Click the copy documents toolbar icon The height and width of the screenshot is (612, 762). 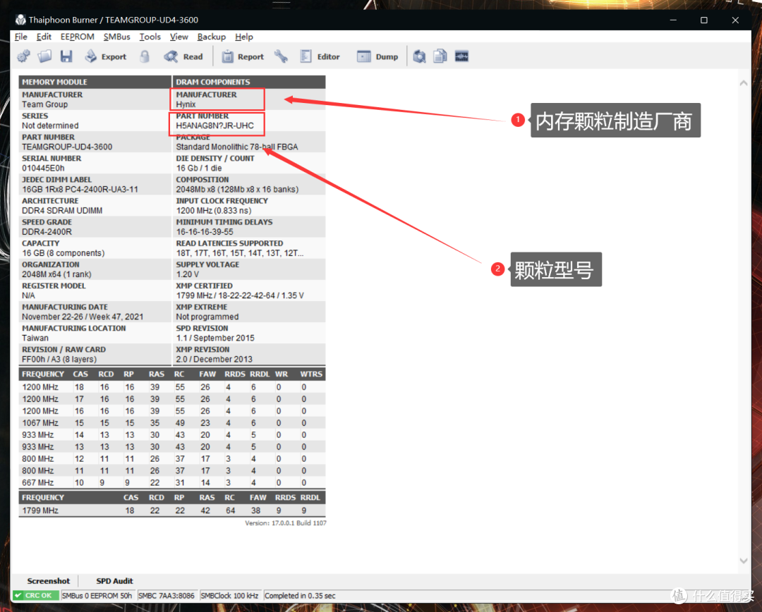[x=440, y=56]
